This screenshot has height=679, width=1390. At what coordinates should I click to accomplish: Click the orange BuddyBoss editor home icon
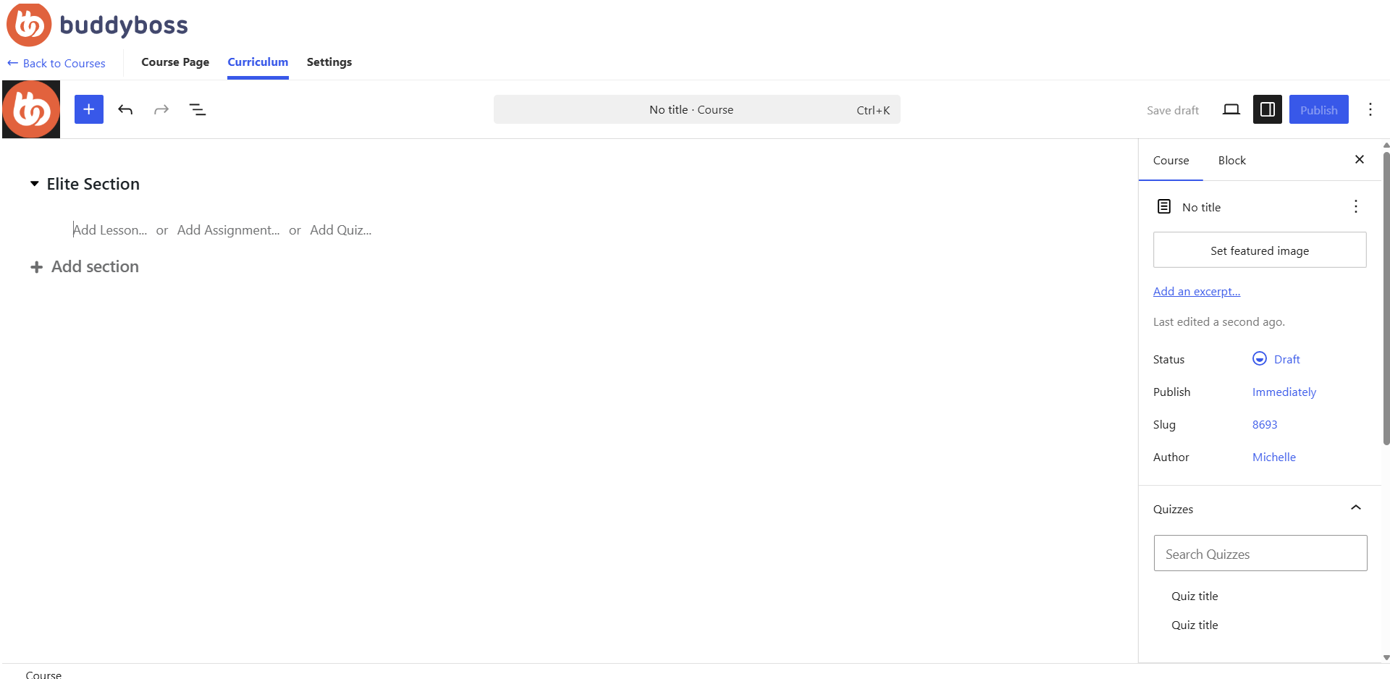pos(31,109)
